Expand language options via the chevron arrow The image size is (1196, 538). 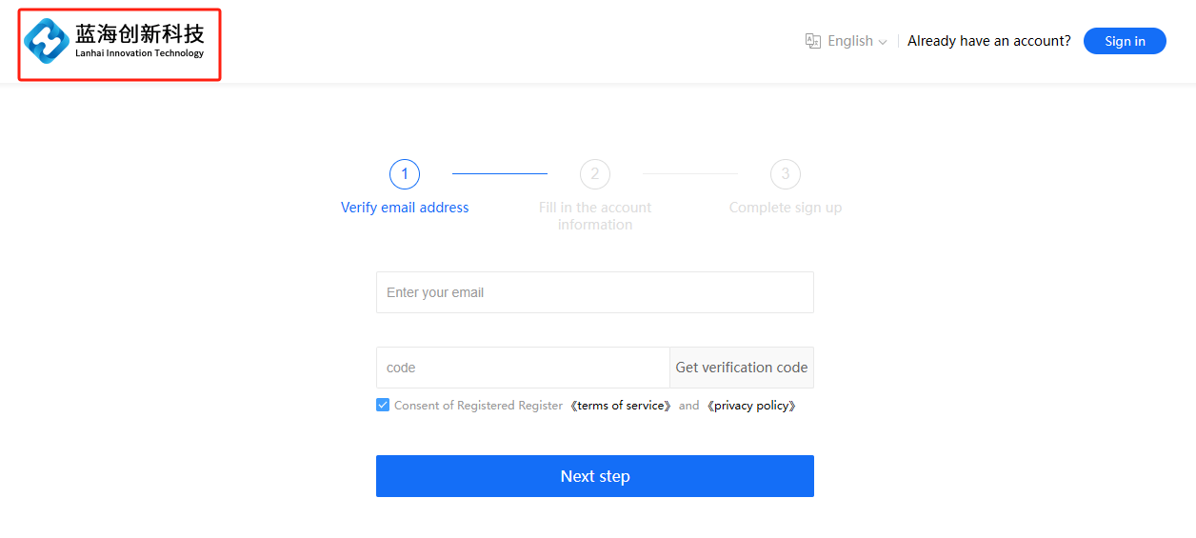pyautogui.click(x=883, y=42)
